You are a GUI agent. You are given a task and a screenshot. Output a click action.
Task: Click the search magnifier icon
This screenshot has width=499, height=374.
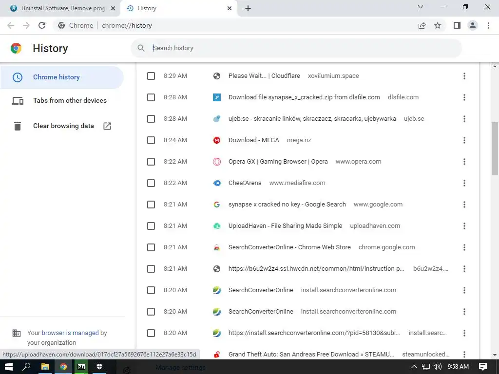pyautogui.click(x=141, y=48)
